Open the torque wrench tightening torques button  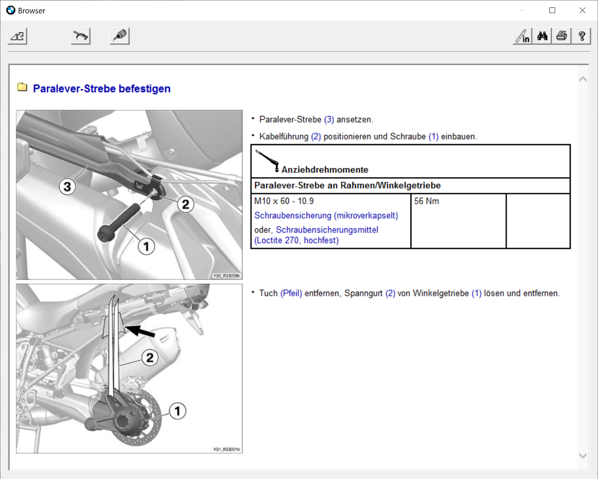[81, 36]
